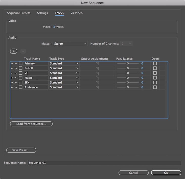
Task: Move Primary track up with up arrow
Action: tap(12, 63)
